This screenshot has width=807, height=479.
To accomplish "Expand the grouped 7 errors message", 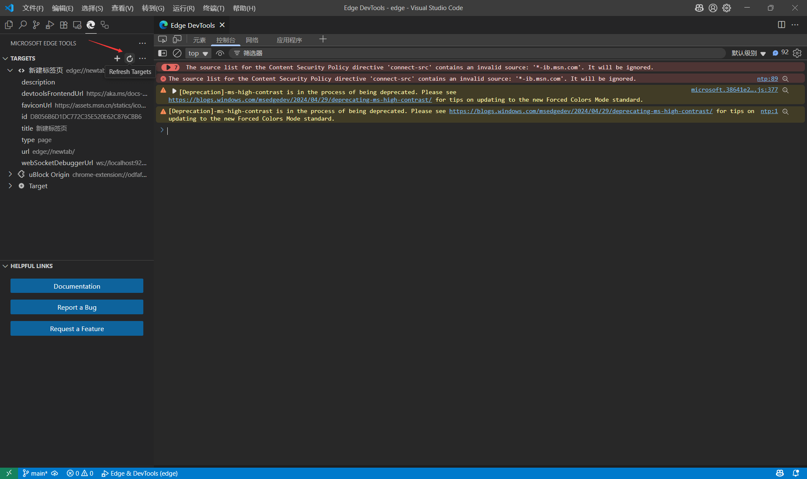I will coord(170,67).
